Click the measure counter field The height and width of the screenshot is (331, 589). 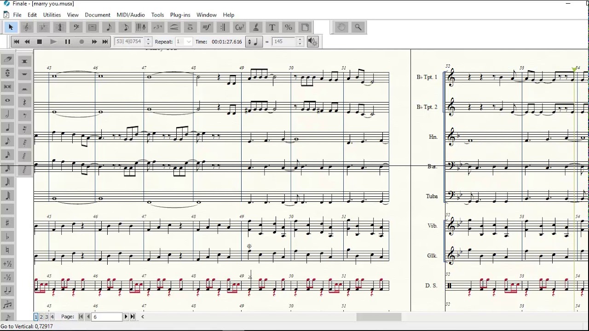[129, 41]
